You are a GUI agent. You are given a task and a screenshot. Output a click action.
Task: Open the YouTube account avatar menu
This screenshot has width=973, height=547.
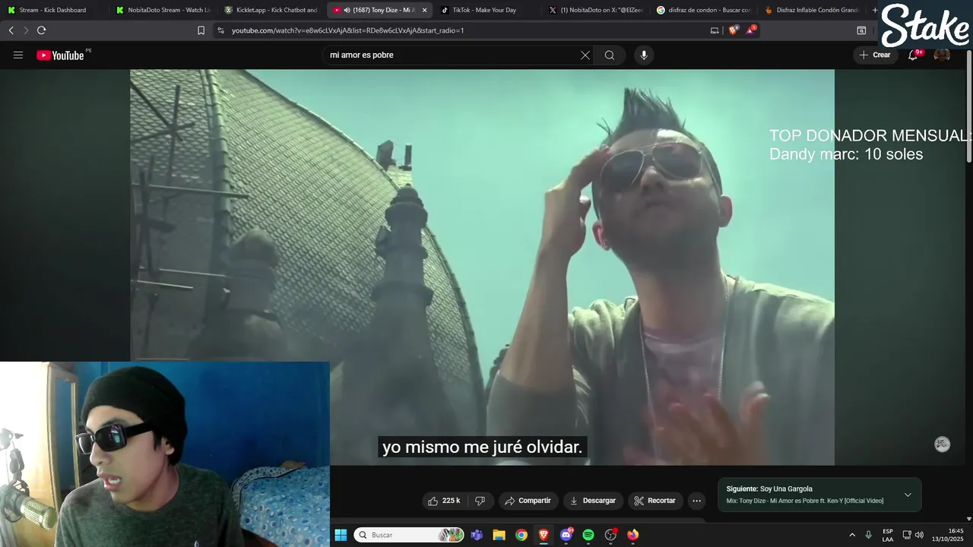pos(942,55)
